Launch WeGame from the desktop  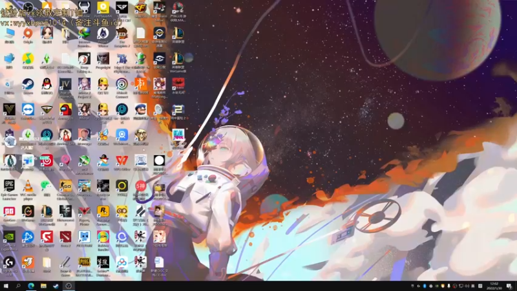tap(28, 211)
